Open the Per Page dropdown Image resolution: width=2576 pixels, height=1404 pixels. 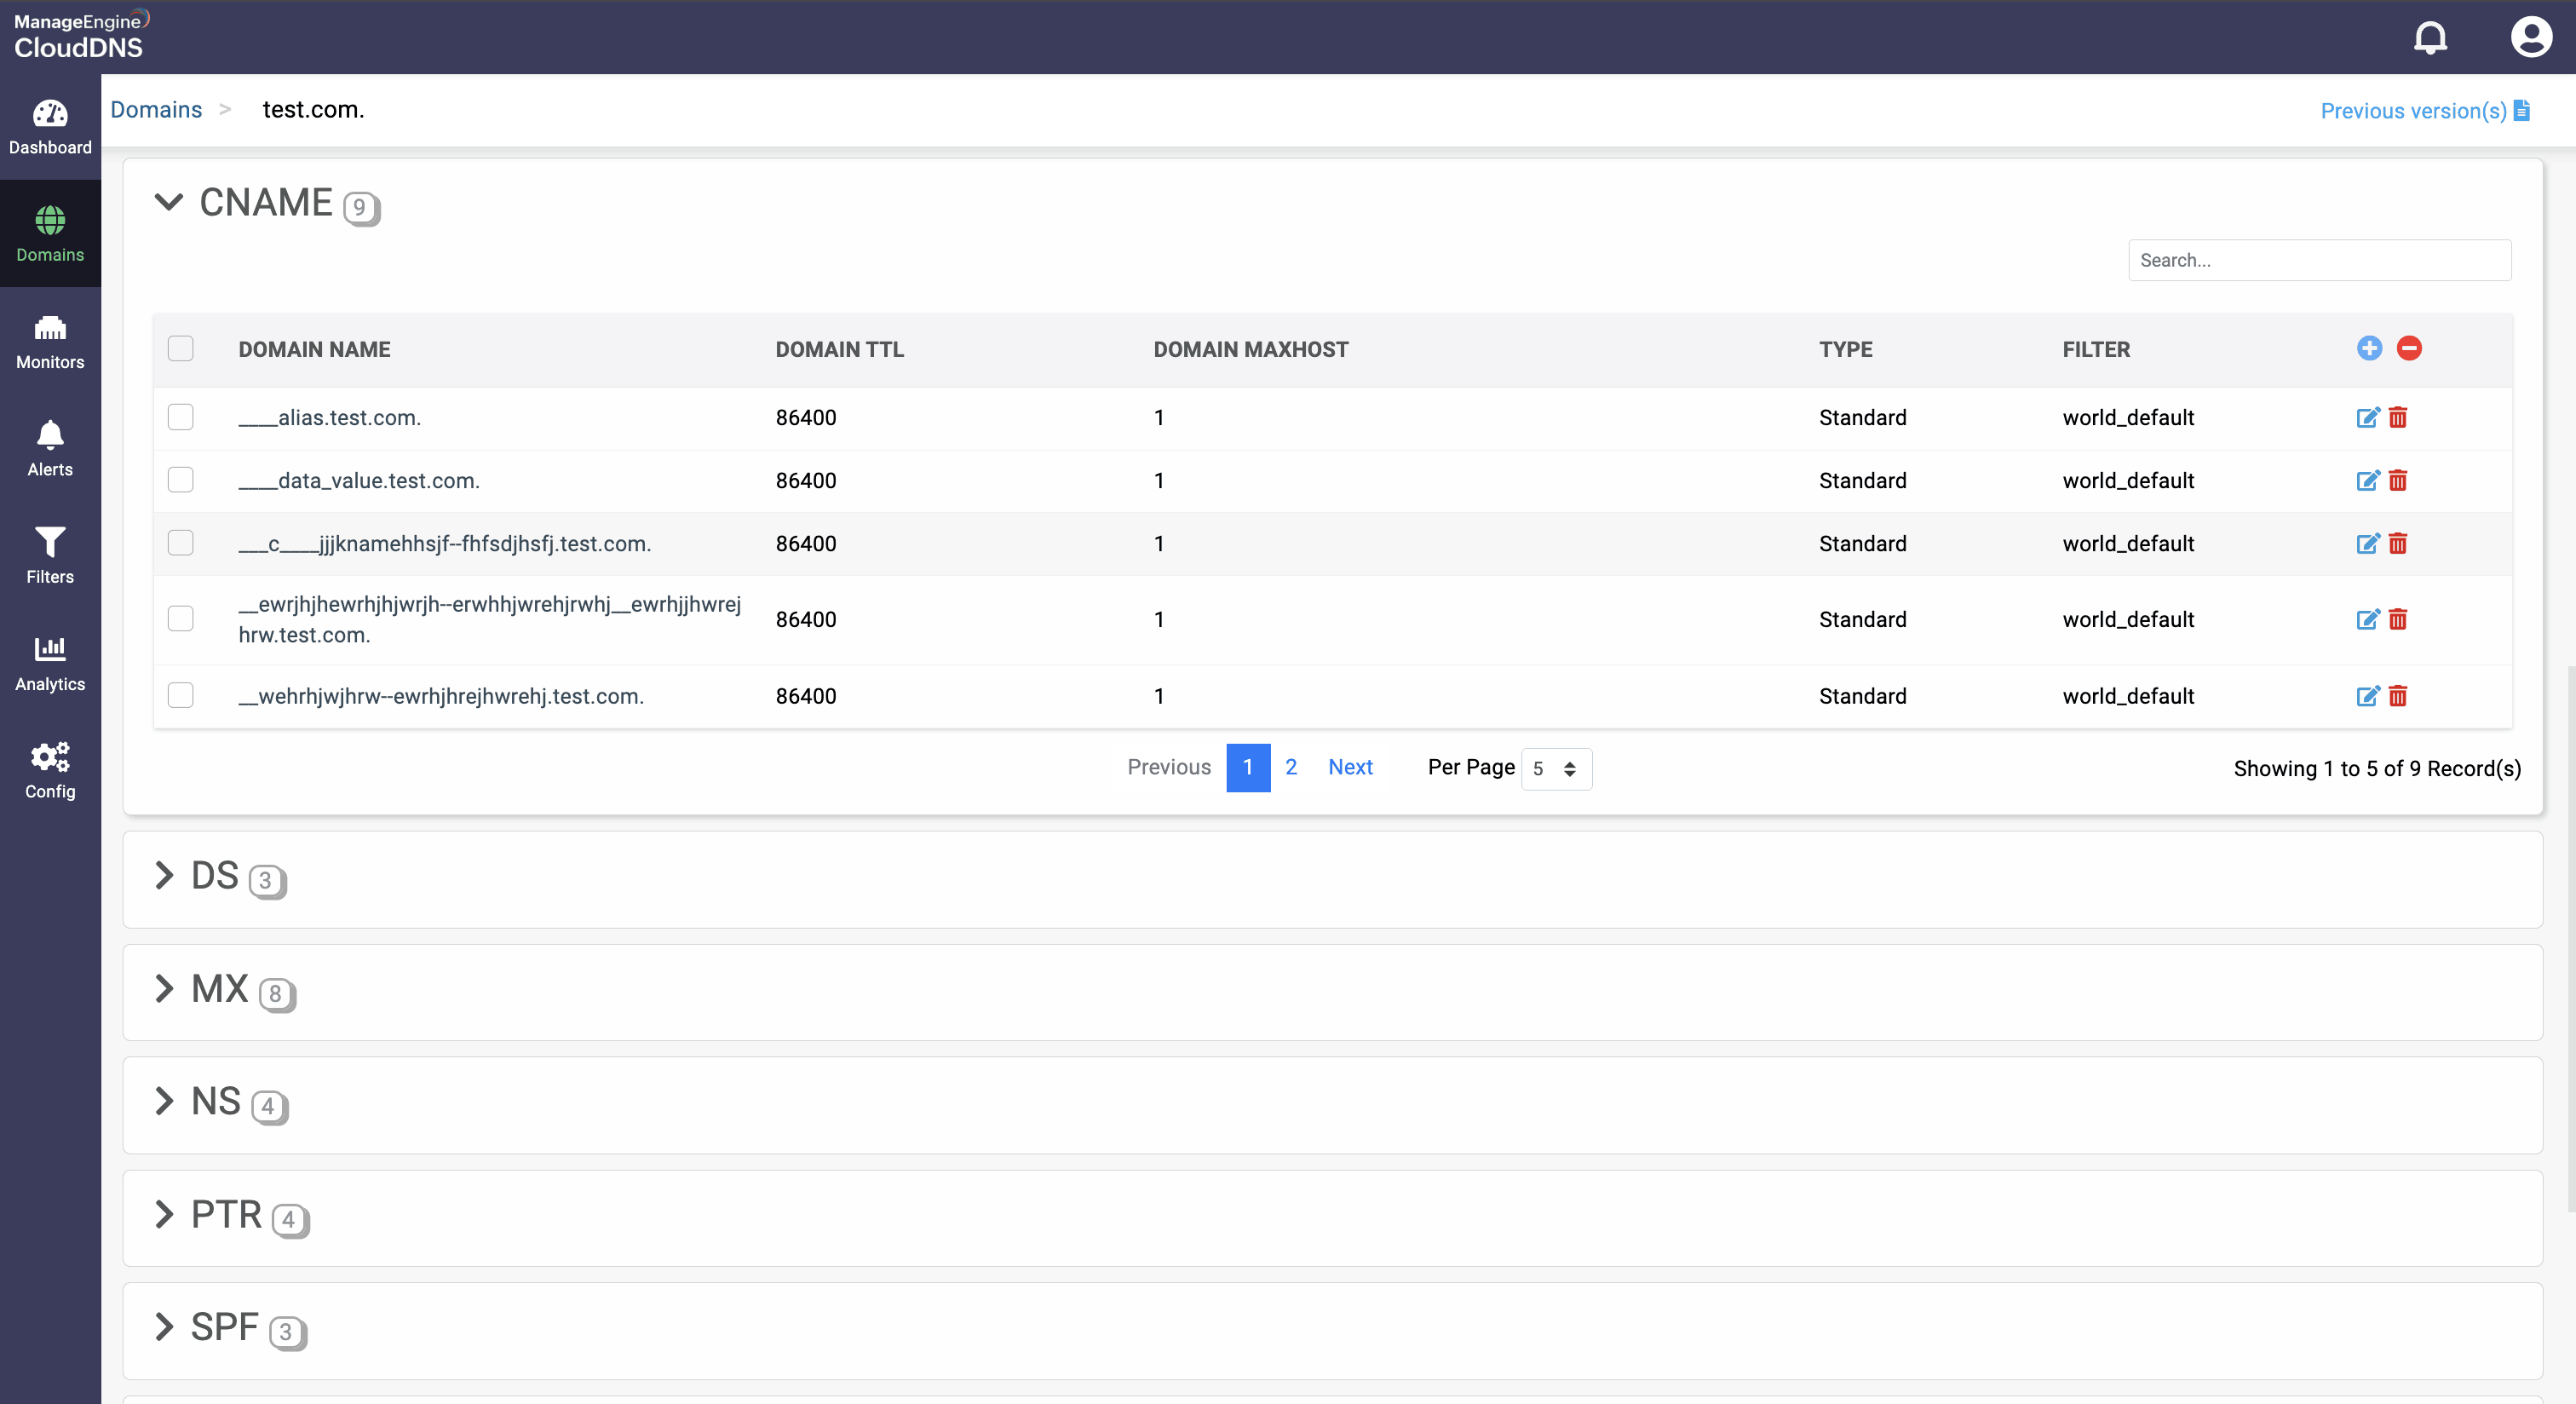pos(1556,768)
